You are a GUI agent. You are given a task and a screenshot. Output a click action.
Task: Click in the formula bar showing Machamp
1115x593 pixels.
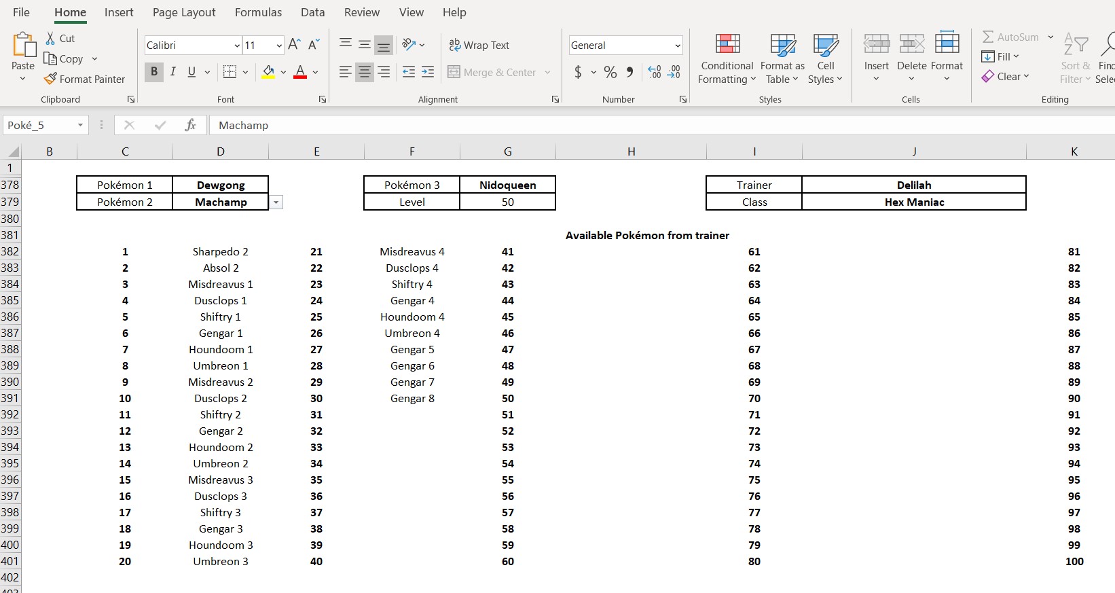click(662, 125)
